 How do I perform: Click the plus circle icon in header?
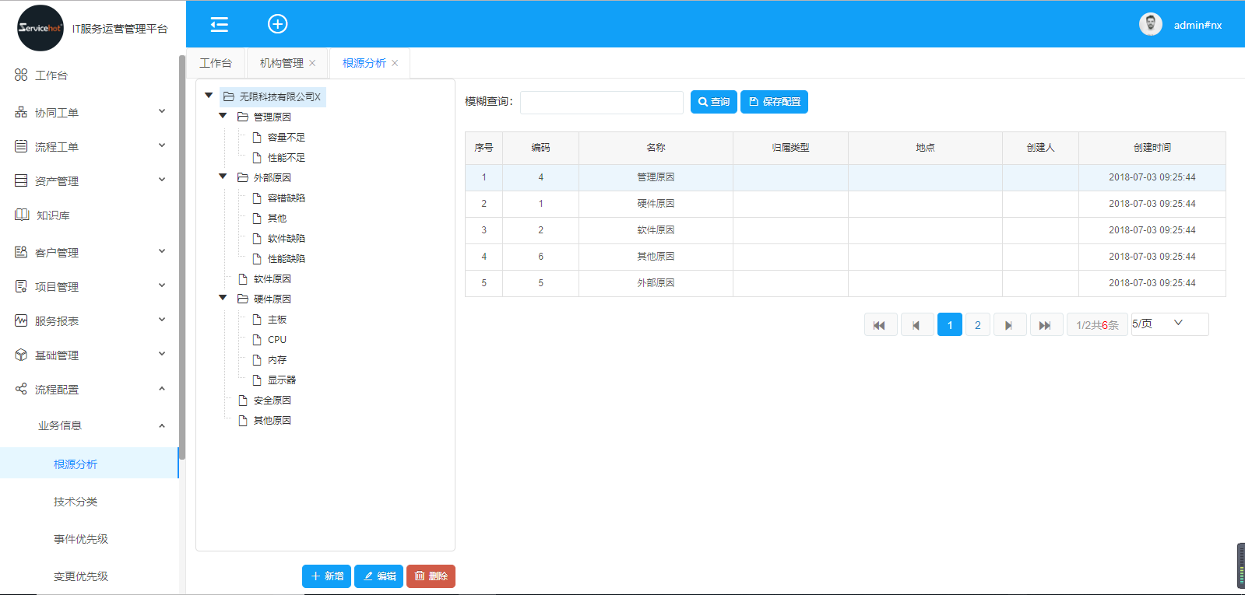pos(277,24)
